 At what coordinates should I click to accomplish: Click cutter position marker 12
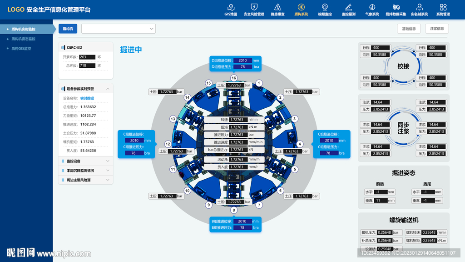tap(168, 144)
